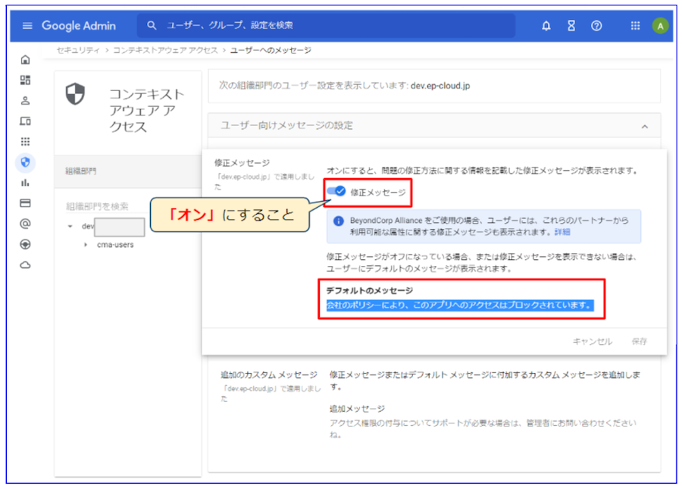Open the hourglass tasks icon
682x489 pixels.
click(x=571, y=26)
